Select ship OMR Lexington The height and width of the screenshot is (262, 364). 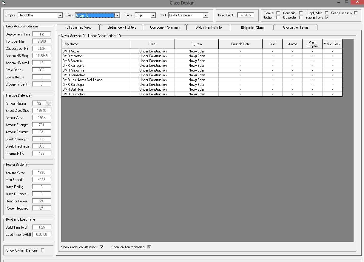[96, 94]
